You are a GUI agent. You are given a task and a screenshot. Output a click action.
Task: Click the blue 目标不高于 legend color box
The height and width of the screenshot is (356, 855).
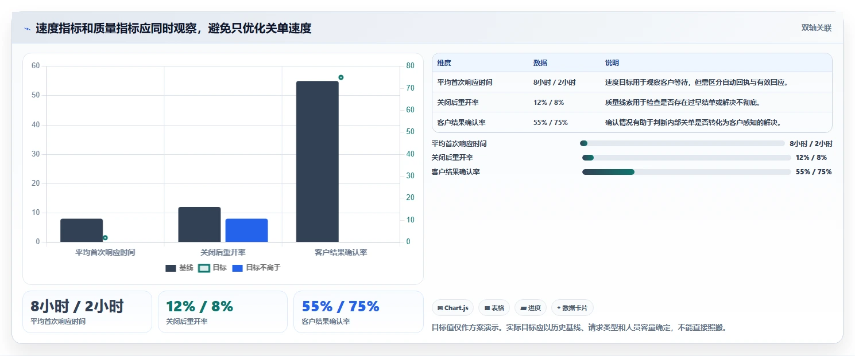tap(237, 268)
